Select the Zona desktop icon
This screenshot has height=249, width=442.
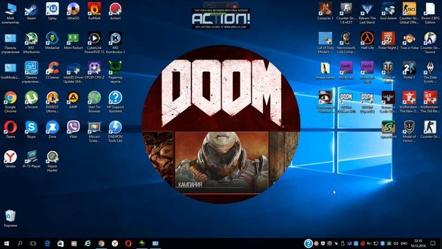[x=52, y=130]
